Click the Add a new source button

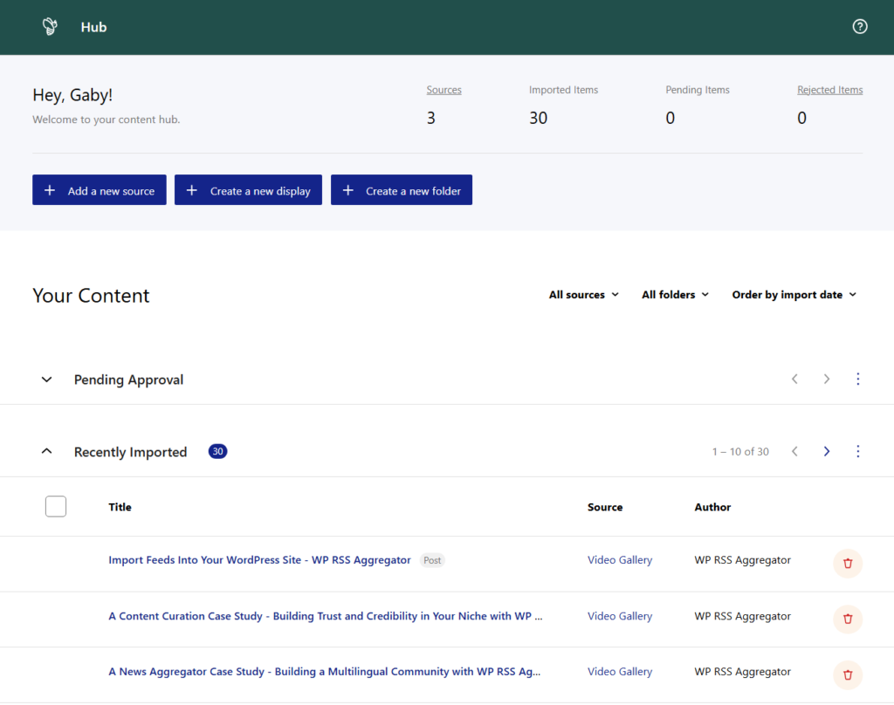[x=100, y=190]
